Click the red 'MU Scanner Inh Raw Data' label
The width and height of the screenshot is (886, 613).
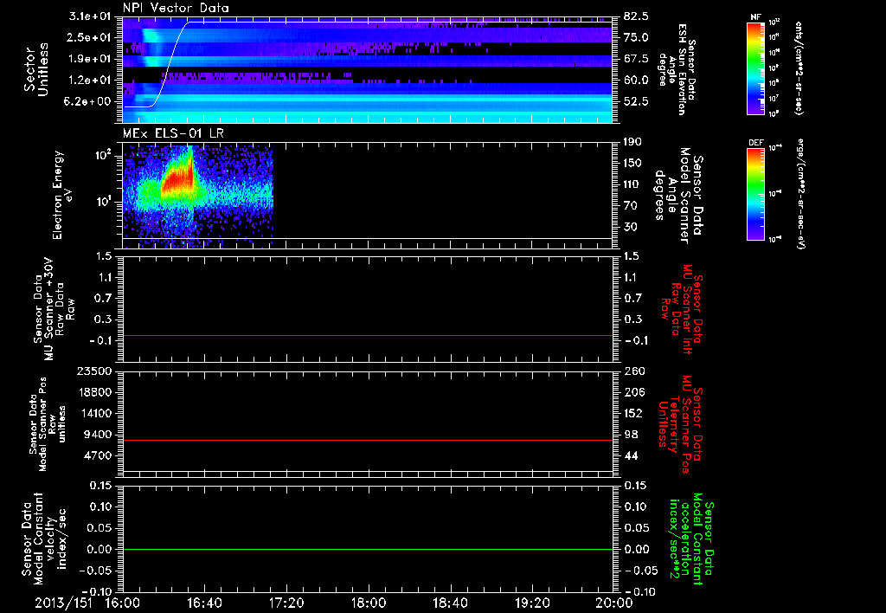[x=682, y=309]
